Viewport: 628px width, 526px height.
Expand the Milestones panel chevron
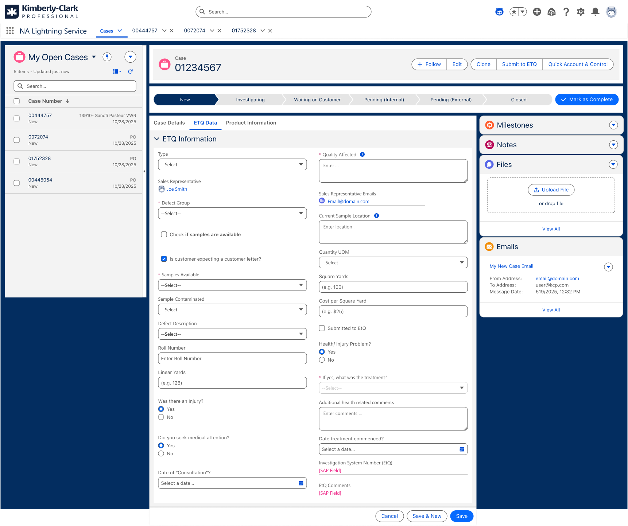click(614, 125)
